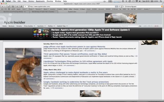
Task: Go back with Safari's back arrow
Action: 2,6
